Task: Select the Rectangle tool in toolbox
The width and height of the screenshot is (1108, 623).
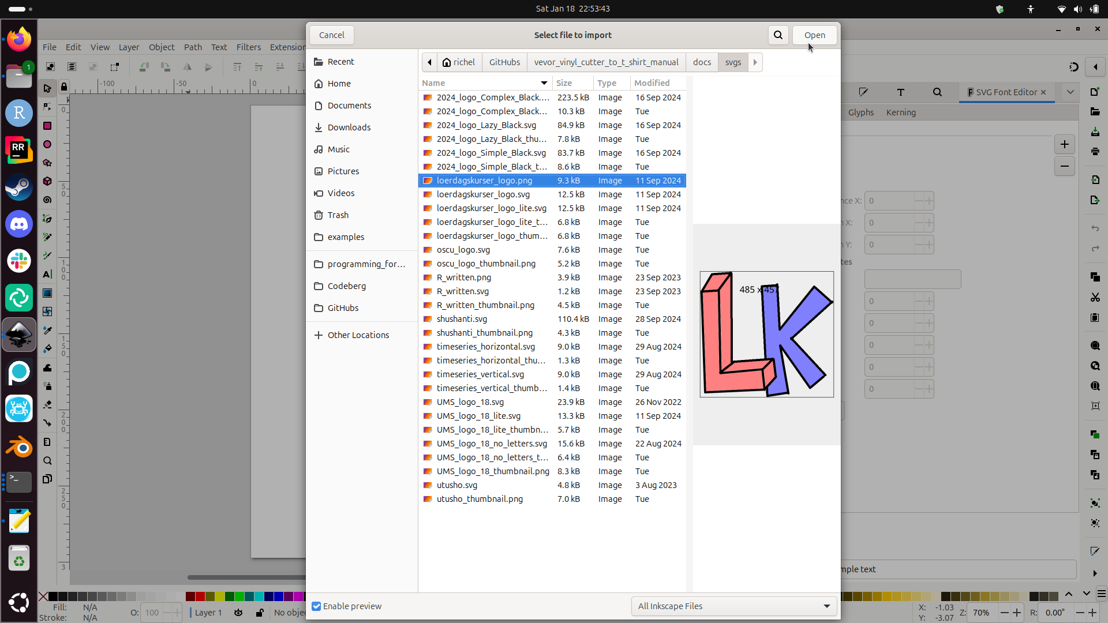Action: [47, 126]
